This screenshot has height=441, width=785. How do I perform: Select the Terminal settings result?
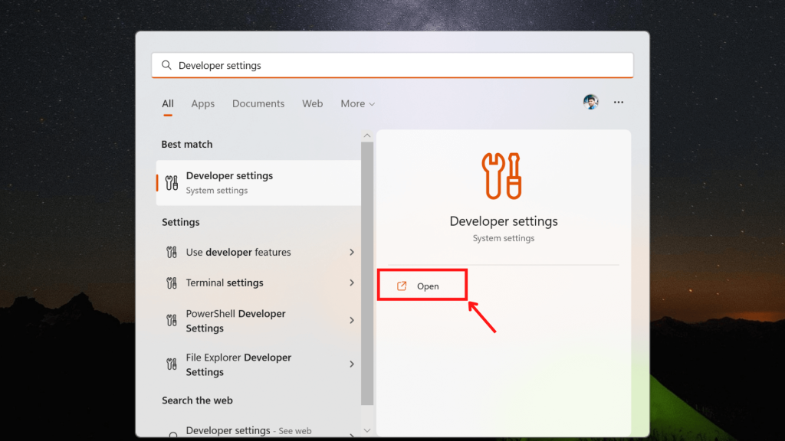click(x=258, y=283)
